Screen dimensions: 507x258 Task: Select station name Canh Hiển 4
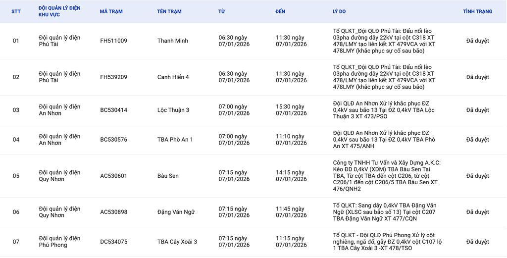pos(173,77)
